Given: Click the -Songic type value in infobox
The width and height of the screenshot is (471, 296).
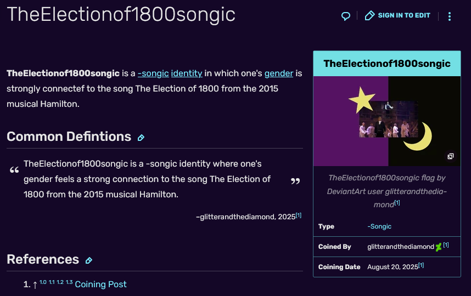Looking at the screenshot, I should 379,226.
